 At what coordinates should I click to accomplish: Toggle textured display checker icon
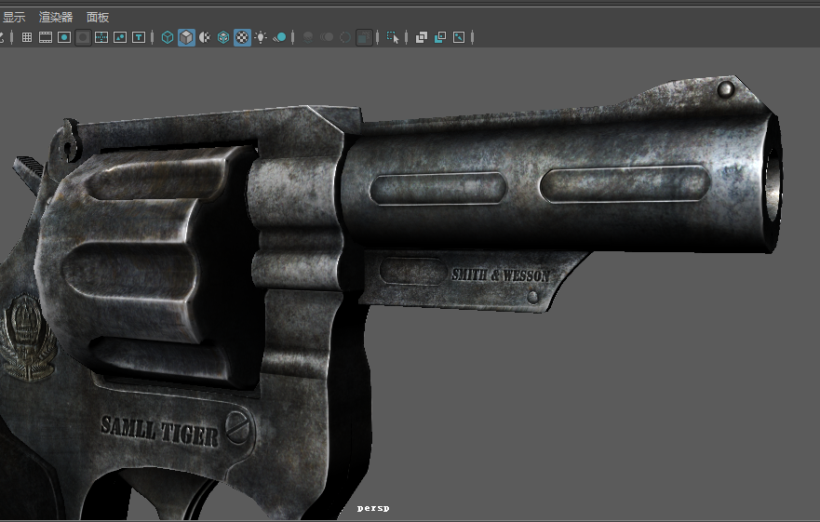[242, 37]
